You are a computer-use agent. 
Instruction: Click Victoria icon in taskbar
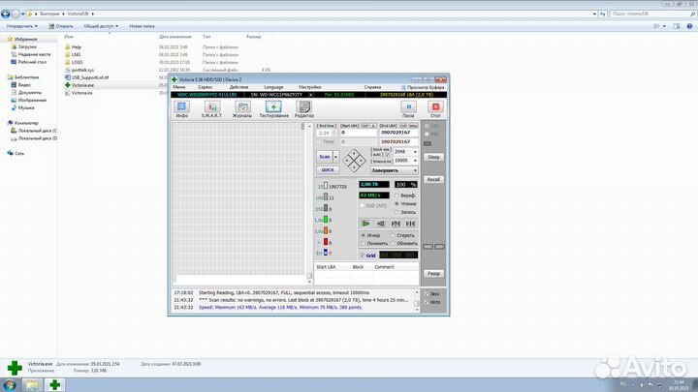coord(54,384)
